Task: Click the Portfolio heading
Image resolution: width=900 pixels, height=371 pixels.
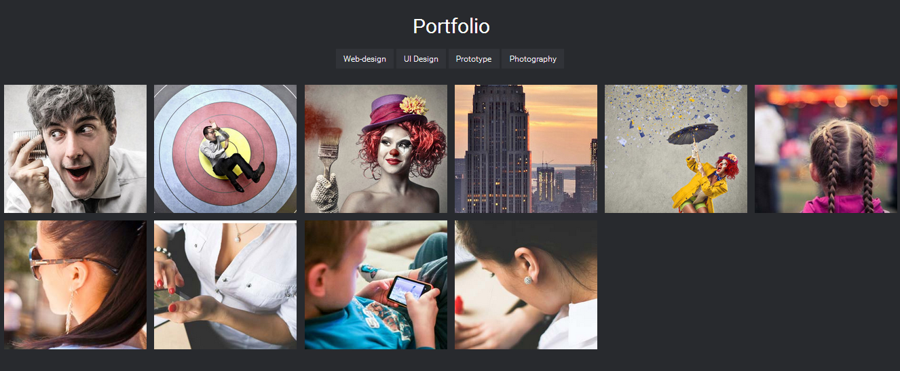Action: click(451, 26)
